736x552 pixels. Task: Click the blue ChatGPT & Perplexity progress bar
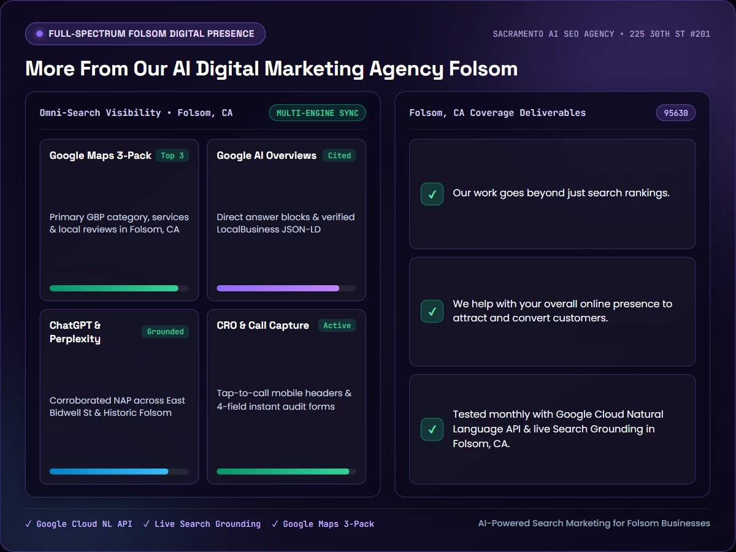[x=119, y=472]
